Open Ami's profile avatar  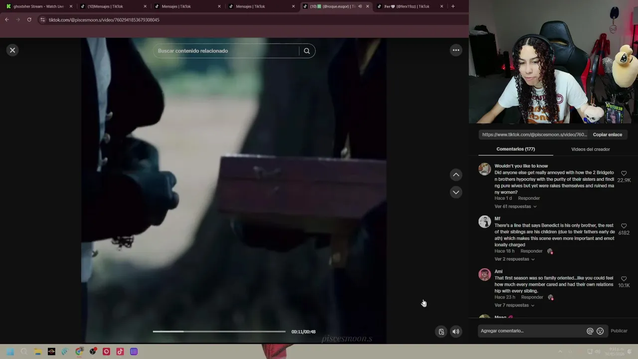484,274
